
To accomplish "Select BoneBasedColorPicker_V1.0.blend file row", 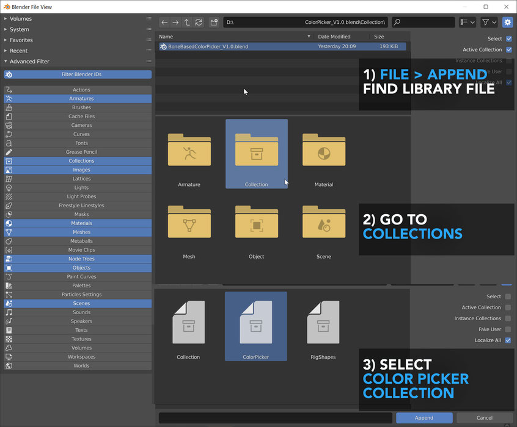I will coord(282,46).
